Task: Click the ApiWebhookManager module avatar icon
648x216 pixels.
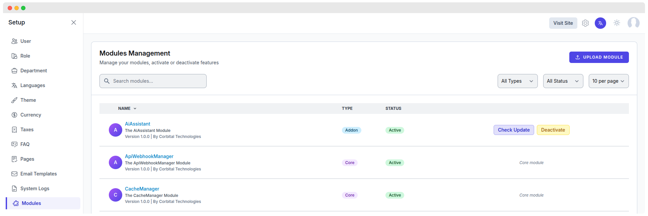Action: click(x=116, y=162)
